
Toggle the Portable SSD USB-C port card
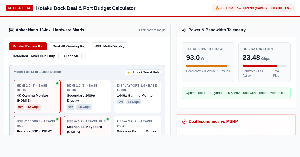tap(37, 126)
